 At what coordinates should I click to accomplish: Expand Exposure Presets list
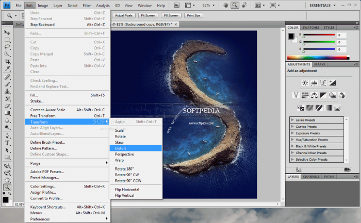(292, 133)
